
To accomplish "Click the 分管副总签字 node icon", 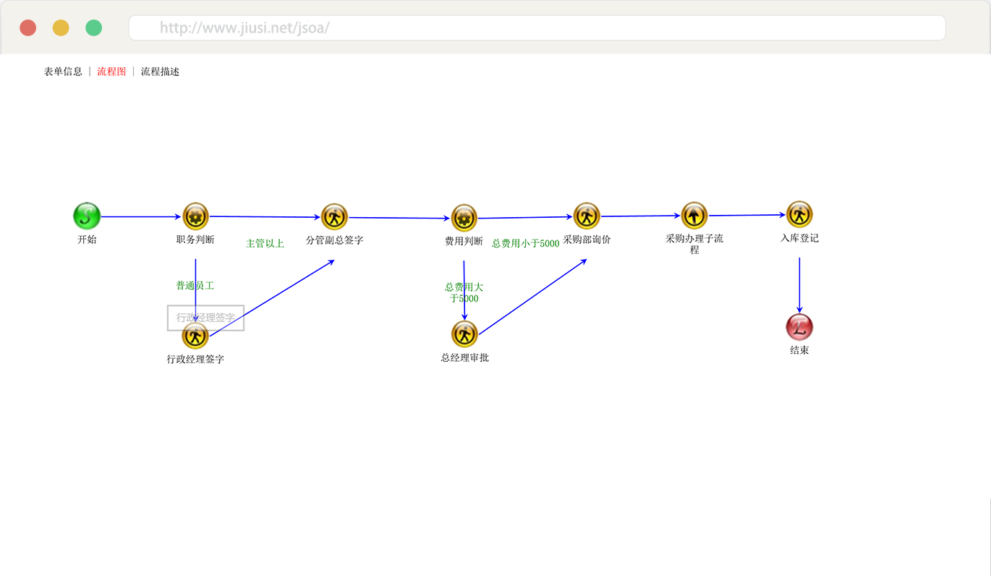I will point(334,216).
